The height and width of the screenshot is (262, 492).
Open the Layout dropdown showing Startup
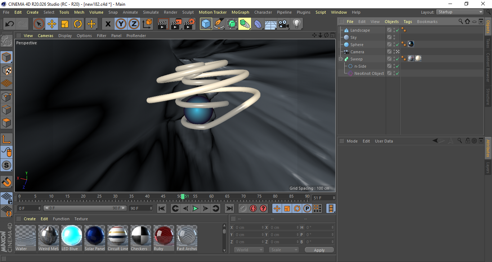tap(460, 12)
